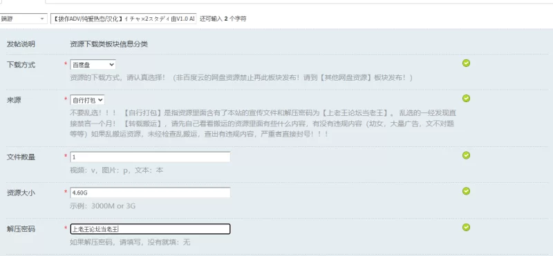Open the 来源 dropdown showing 自行打包

tap(88, 100)
